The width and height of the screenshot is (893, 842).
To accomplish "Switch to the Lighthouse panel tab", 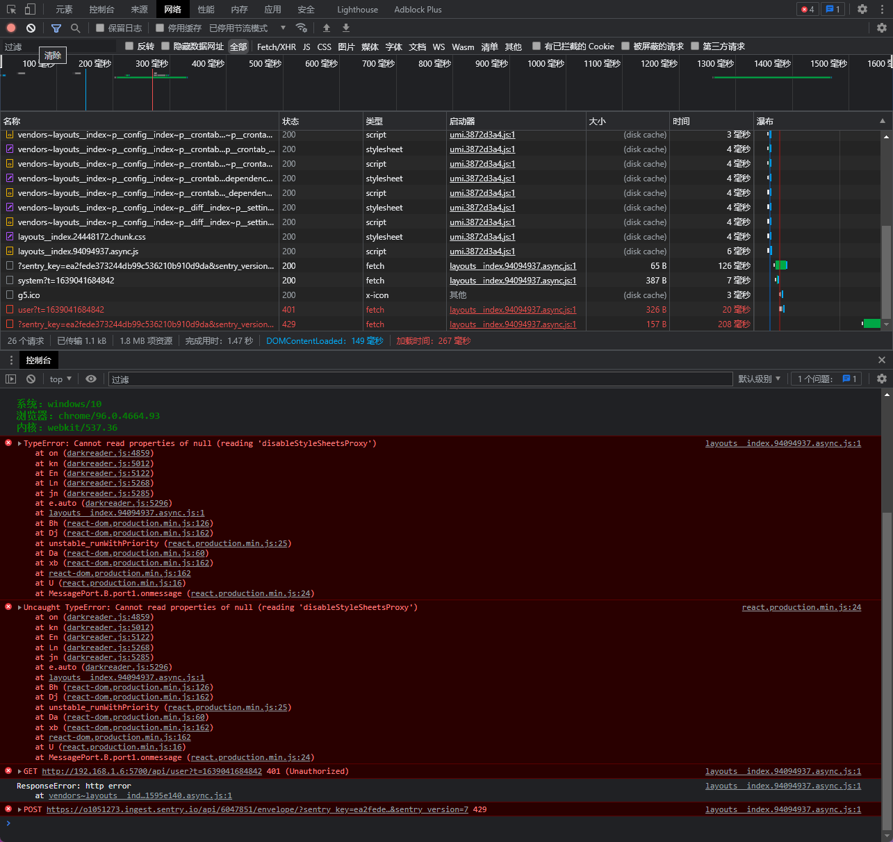I will click(x=357, y=9).
